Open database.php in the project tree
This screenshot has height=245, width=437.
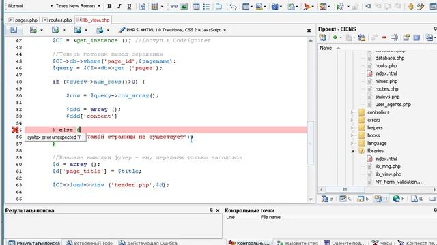tap(390, 58)
